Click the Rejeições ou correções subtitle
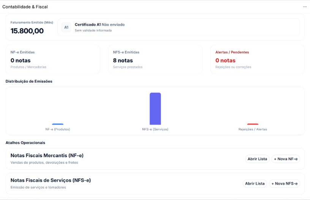Screen dimensions: 310x200 (x=233, y=67)
